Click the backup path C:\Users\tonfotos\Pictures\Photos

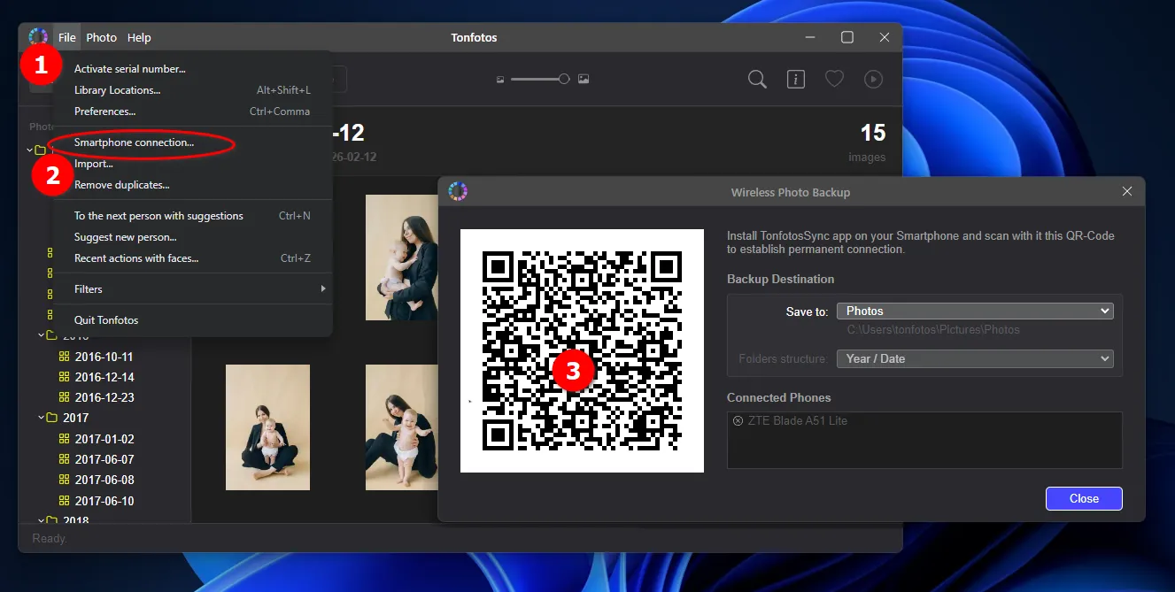(x=933, y=330)
